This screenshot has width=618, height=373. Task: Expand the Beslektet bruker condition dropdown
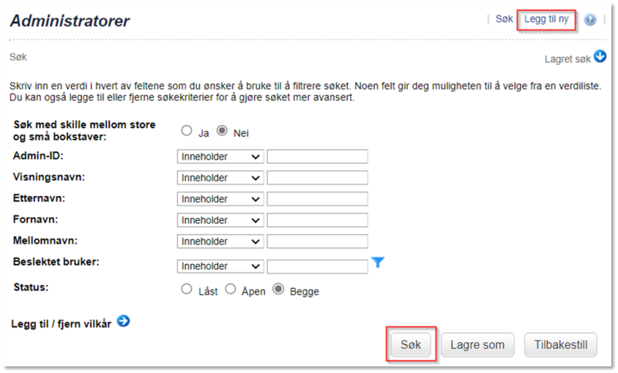220,266
